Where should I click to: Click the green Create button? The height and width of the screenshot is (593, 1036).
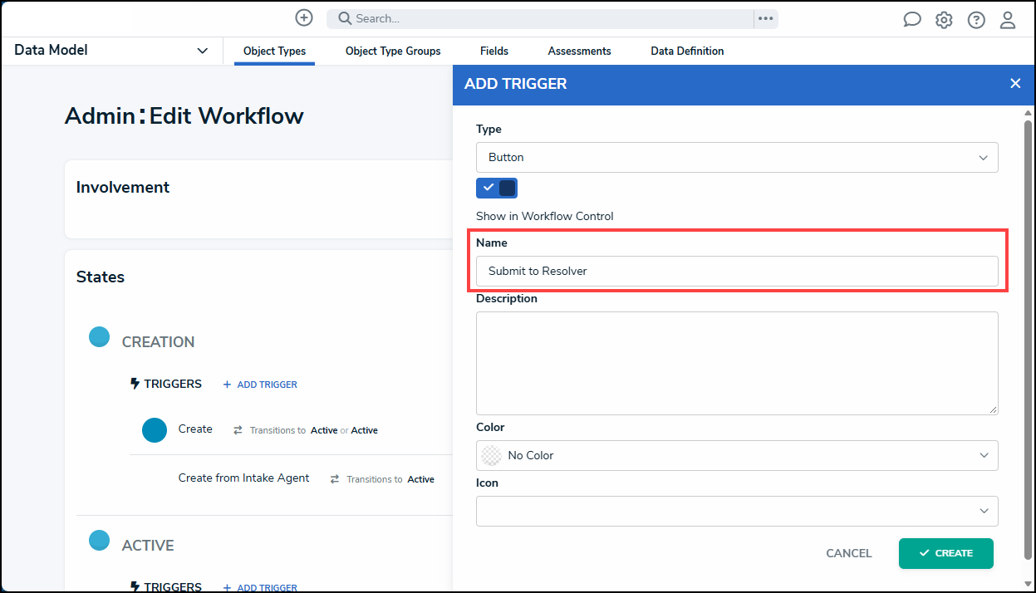point(945,553)
